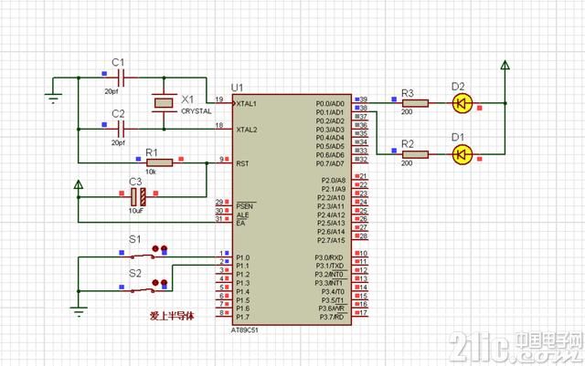Click the RST pin label
Screen dimensions: 585x366
tap(242, 163)
